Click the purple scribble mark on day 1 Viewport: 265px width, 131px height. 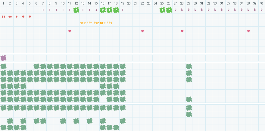tap(3, 58)
